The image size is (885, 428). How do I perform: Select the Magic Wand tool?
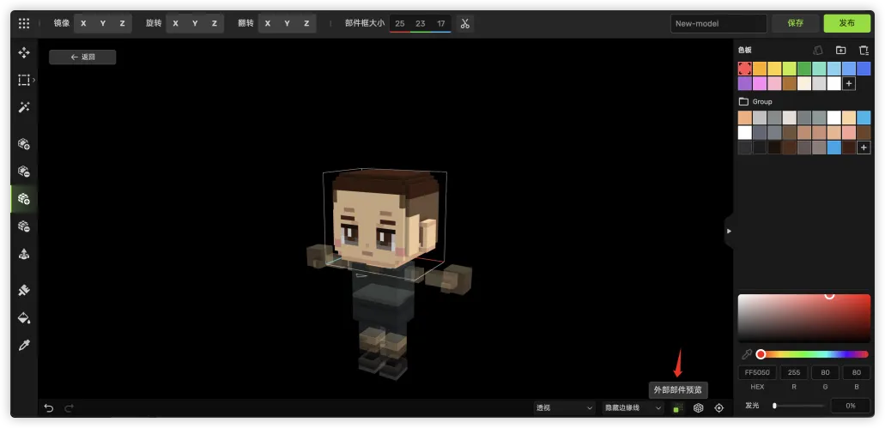(24, 107)
